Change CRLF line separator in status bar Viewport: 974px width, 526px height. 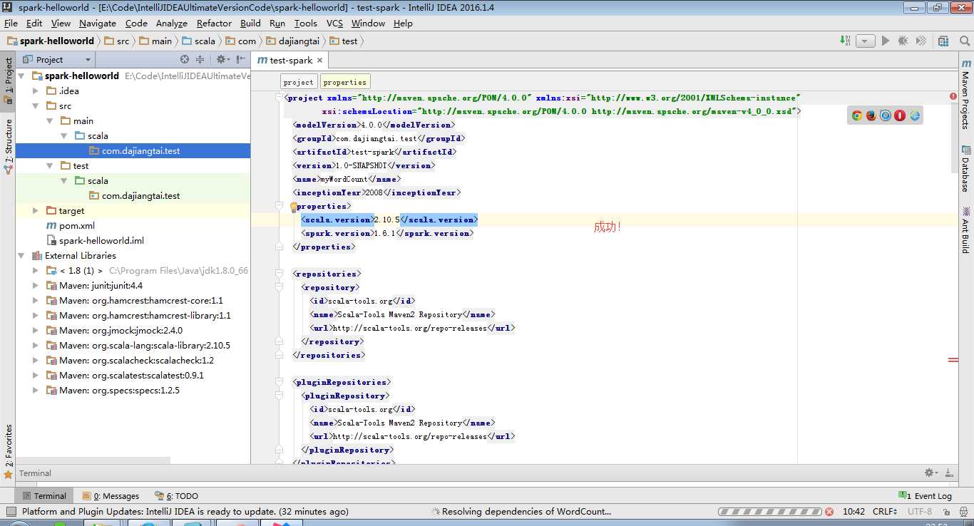[884, 512]
